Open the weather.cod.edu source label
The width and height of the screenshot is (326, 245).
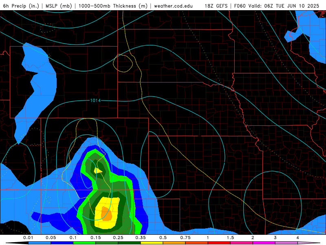tap(173, 6)
